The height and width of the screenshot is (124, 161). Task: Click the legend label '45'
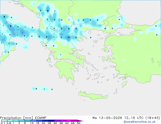[x=73, y=123]
